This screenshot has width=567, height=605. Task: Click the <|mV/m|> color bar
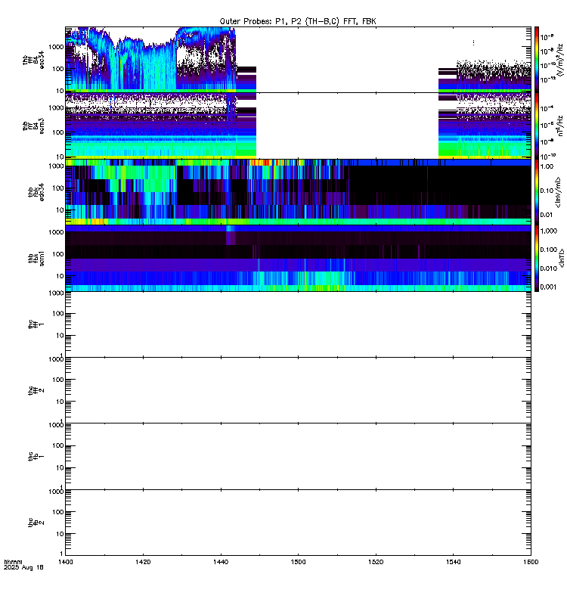click(537, 192)
